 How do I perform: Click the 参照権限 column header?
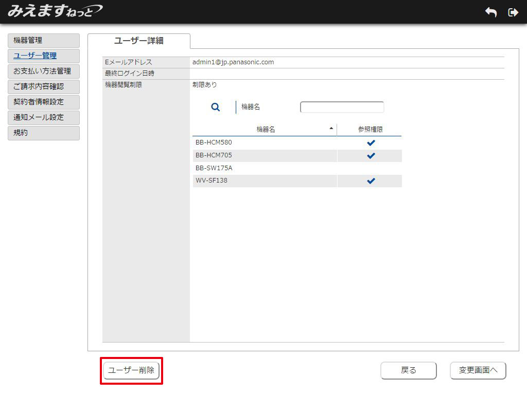coord(370,130)
